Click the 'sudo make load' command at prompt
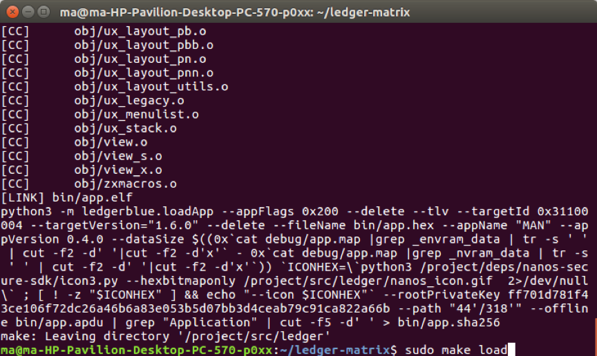597x356 pixels. 455,350
